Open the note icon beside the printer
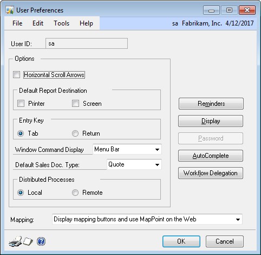The height and width of the screenshot is (255, 261). click(28, 241)
